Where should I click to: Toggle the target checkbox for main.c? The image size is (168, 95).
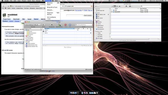(x=91, y=30)
